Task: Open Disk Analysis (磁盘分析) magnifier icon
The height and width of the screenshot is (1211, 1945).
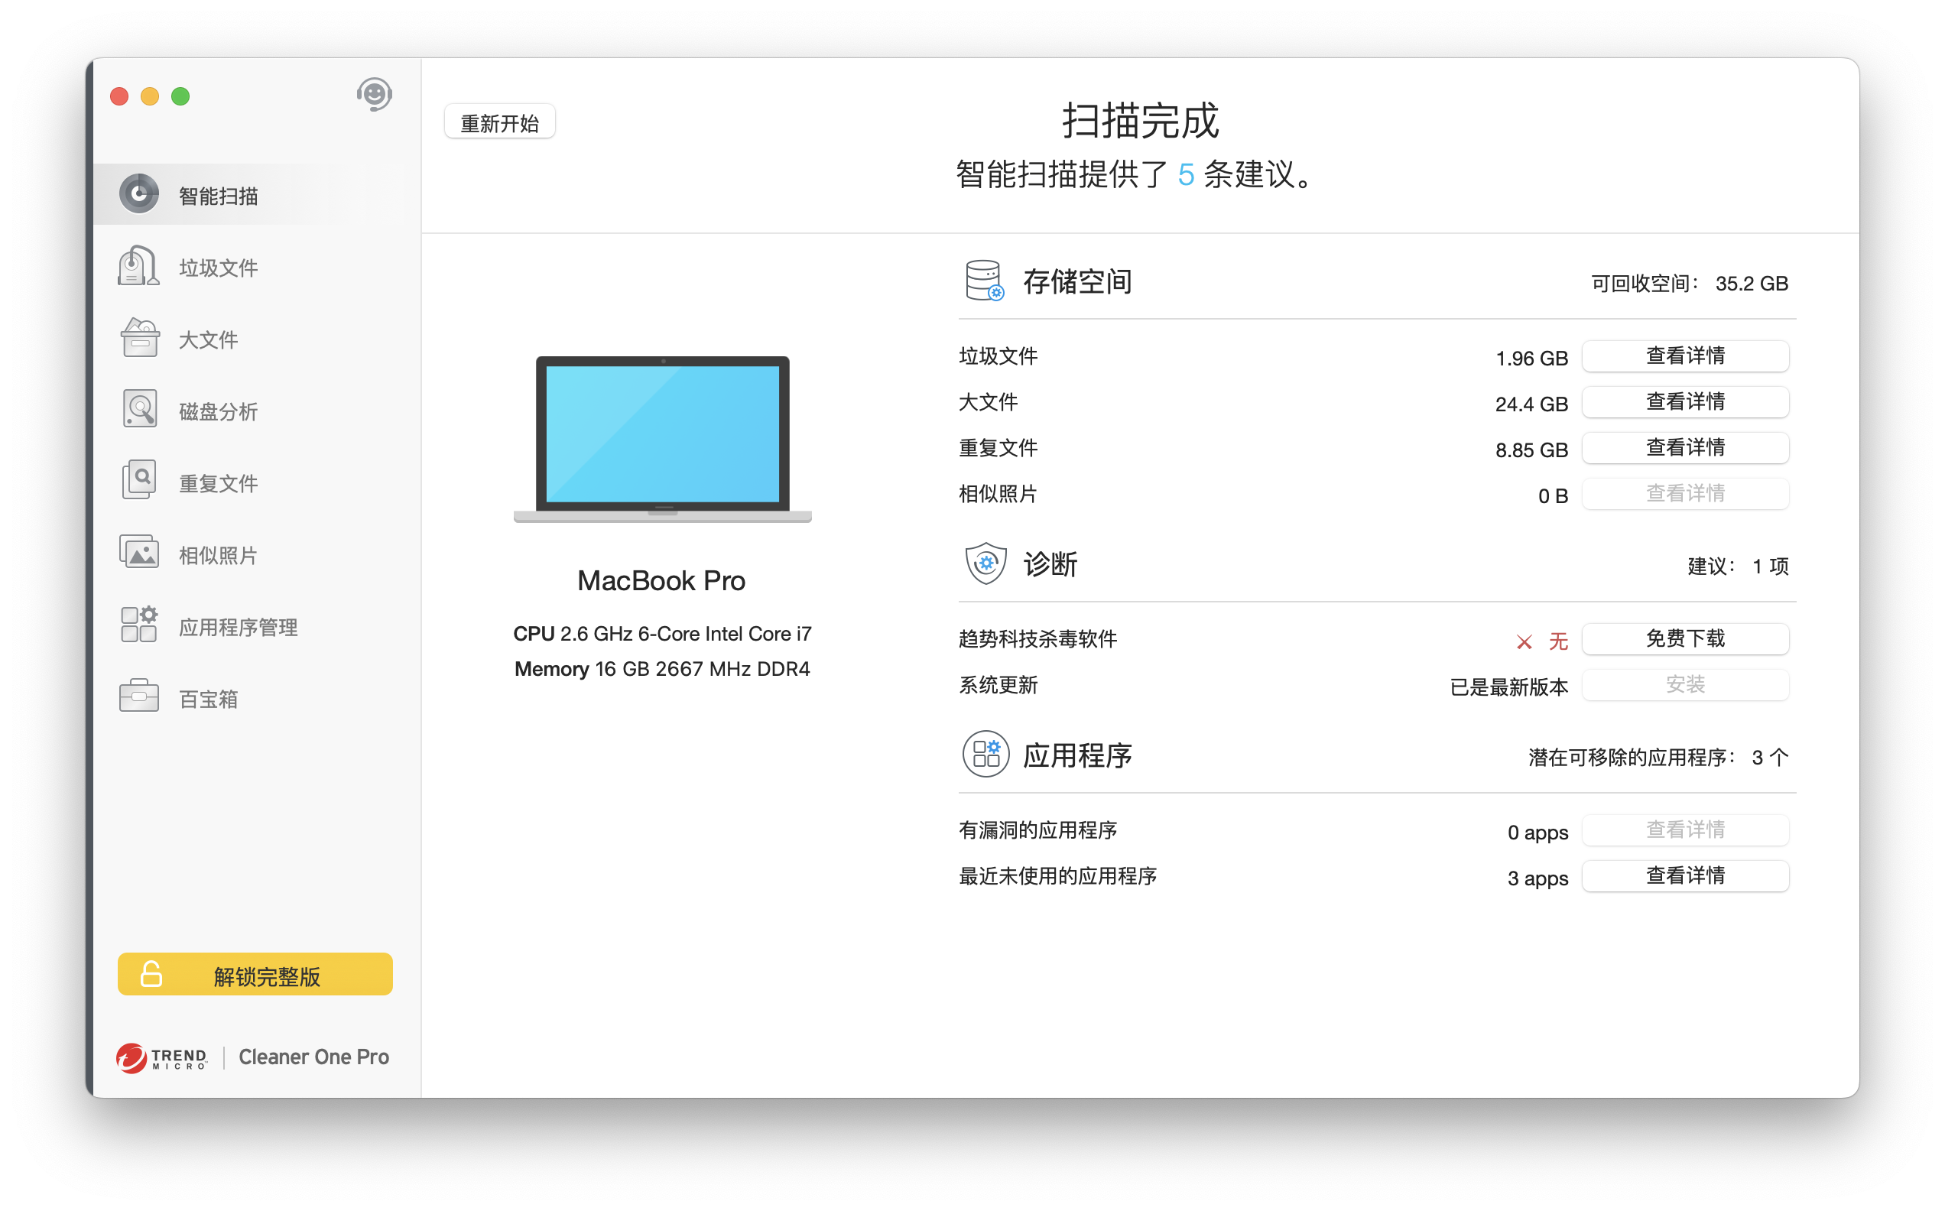Action: 139,410
